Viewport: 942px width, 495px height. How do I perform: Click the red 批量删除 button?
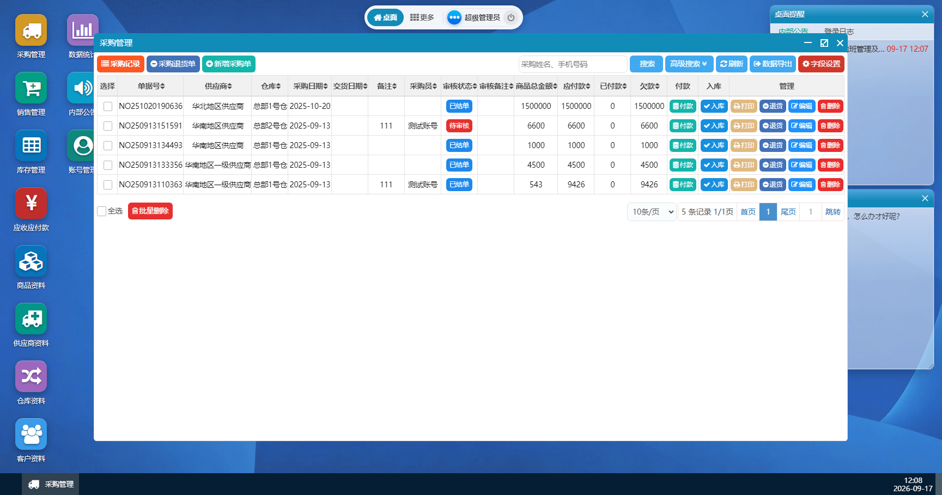(x=150, y=211)
